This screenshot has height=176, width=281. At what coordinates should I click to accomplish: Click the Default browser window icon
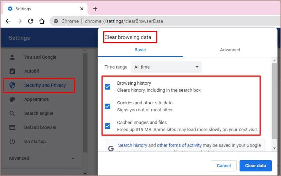[12, 128]
